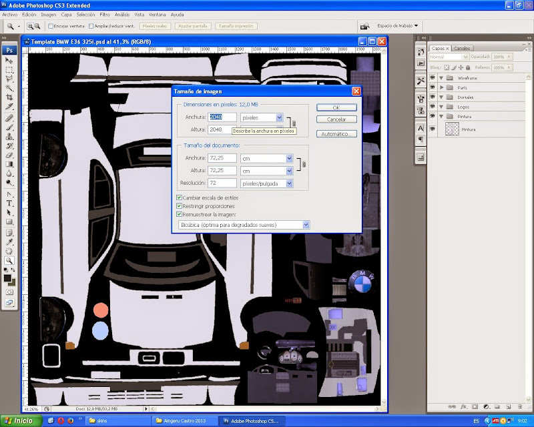
Task: Select the Notes tool
Action: coord(9,234)
